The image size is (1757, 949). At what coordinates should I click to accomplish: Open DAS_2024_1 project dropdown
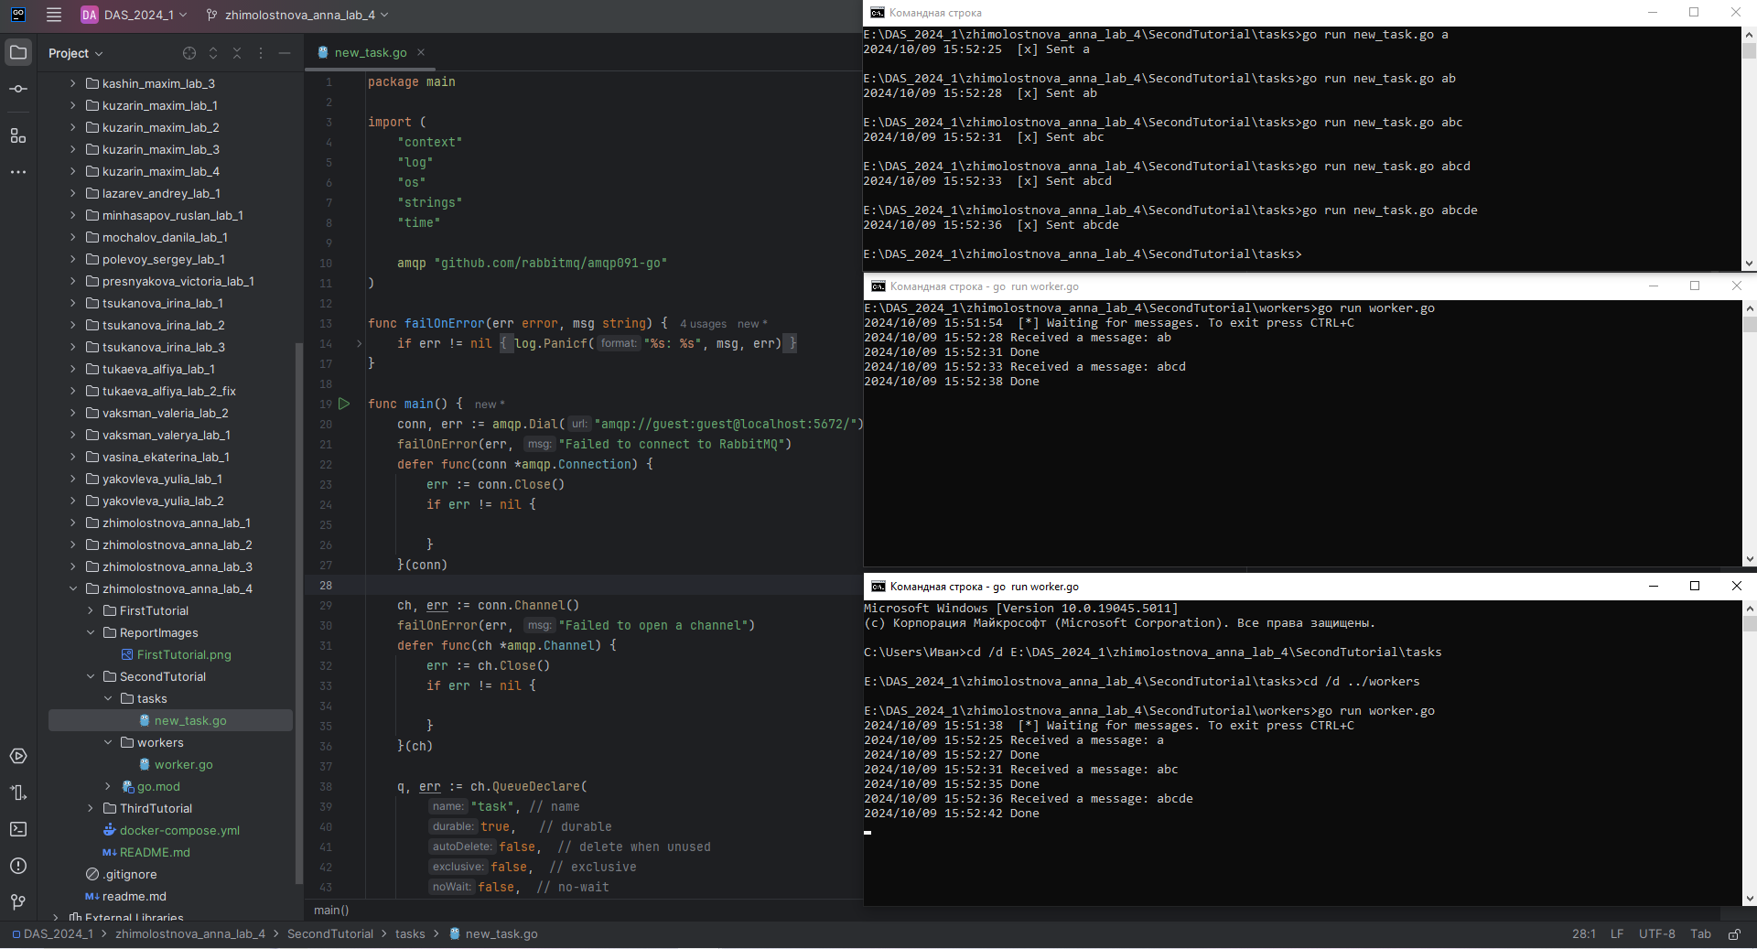tap(135, 15)
